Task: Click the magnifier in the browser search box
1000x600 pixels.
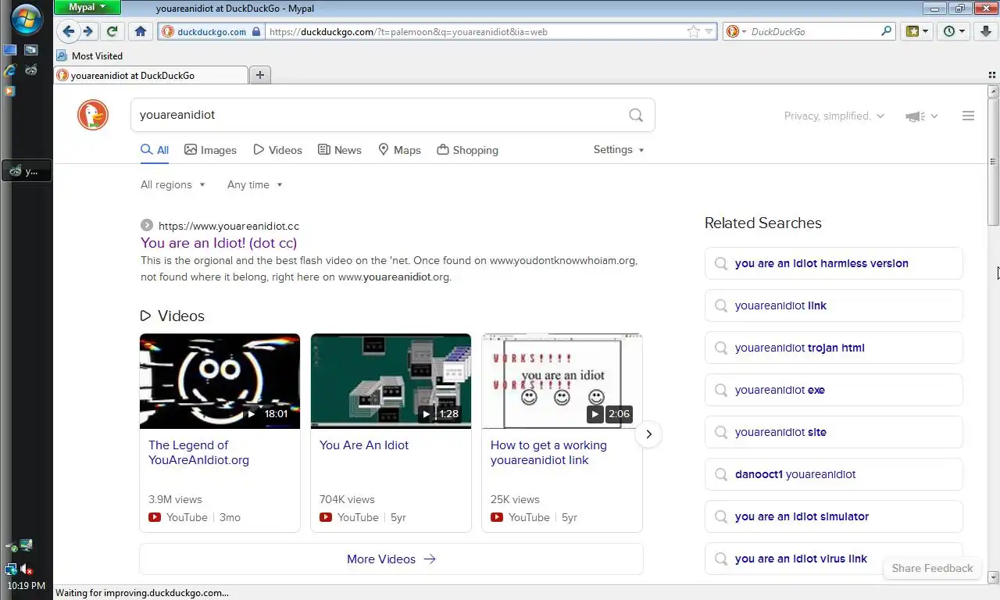Action: pos(886,31)
